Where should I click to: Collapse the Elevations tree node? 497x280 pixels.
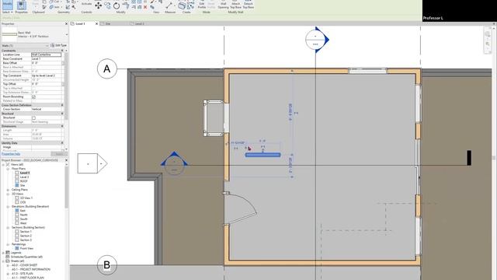point(8,207)
